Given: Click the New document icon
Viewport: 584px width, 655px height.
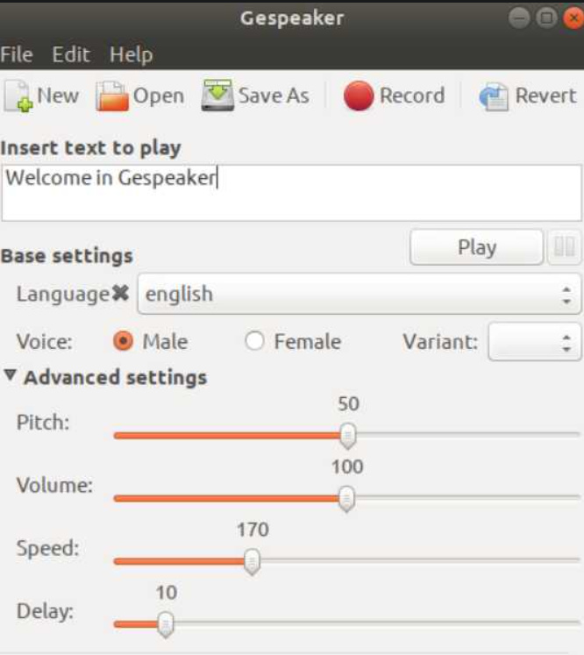Looking at the screenshot, I should coord(18,96).
